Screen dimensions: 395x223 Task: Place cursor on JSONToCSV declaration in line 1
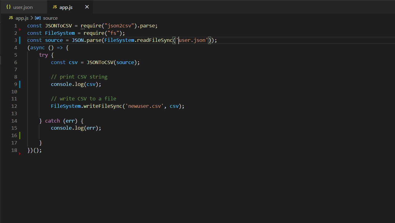point(58,26)
